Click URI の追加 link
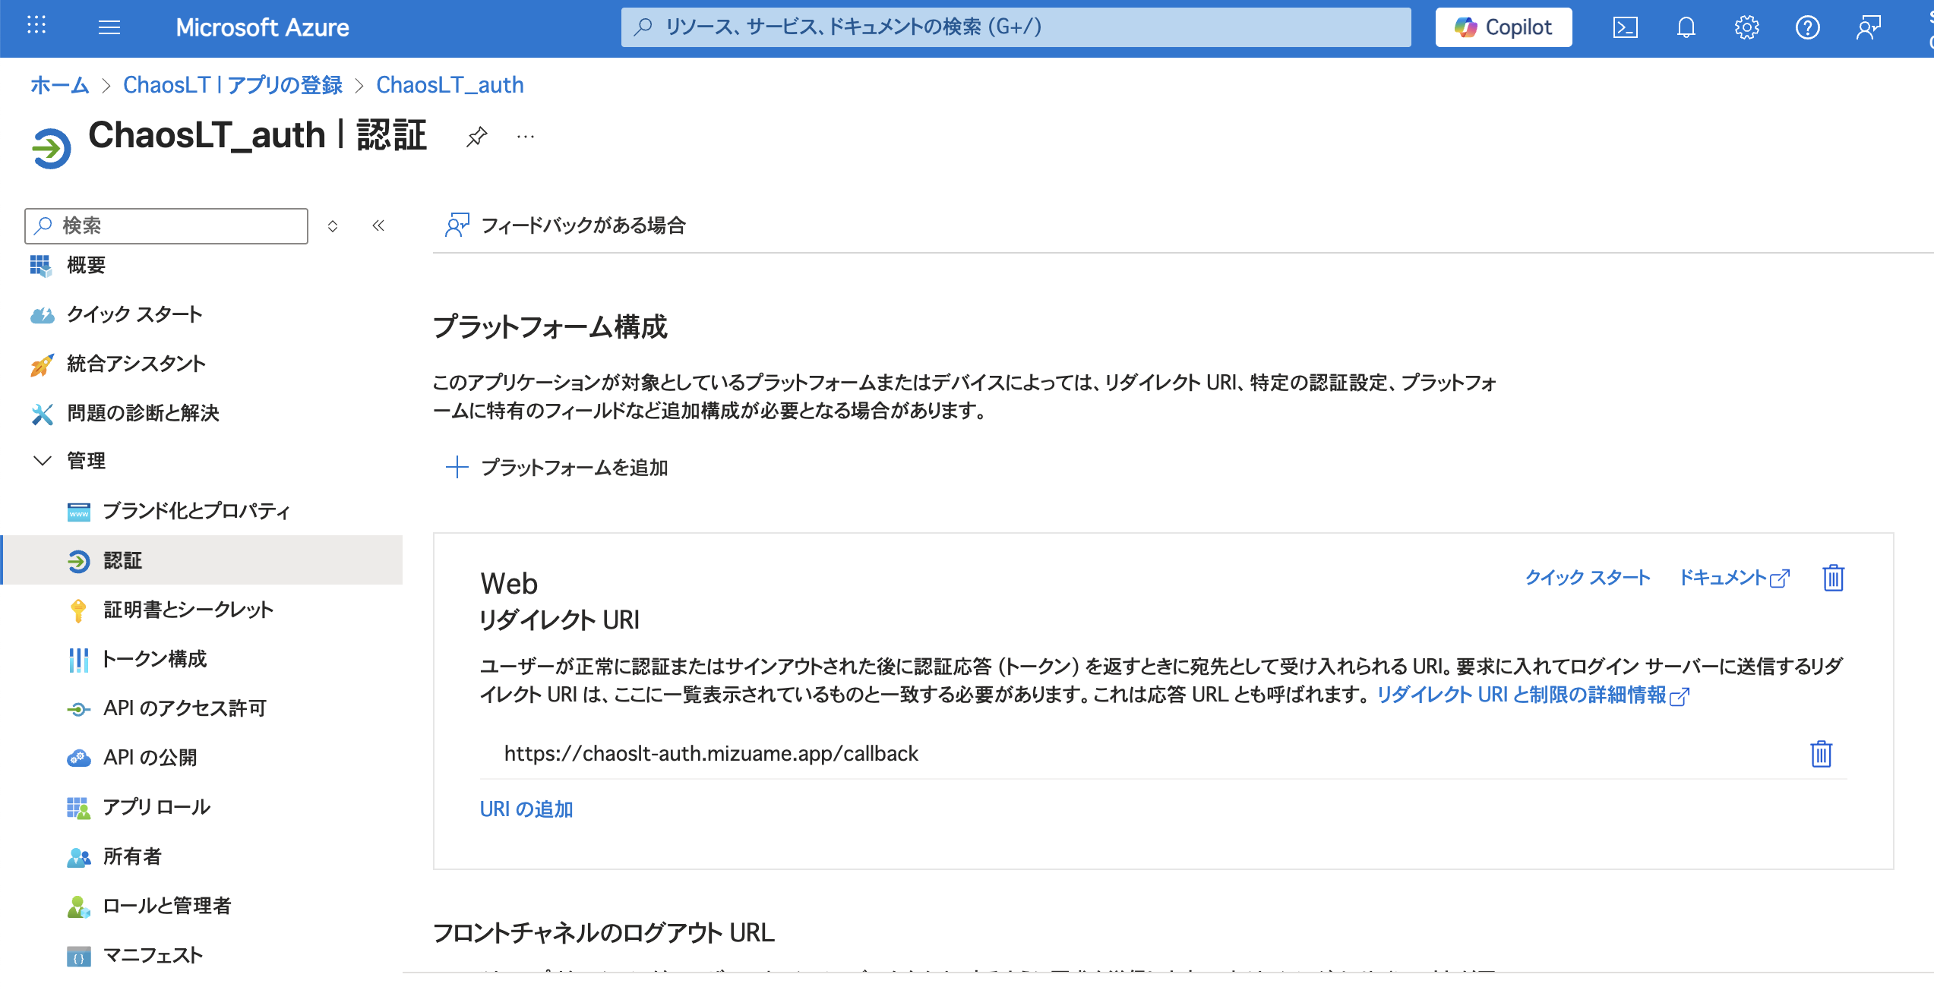1934x990 pixels. pyautogui.click(x=526, y=809)
